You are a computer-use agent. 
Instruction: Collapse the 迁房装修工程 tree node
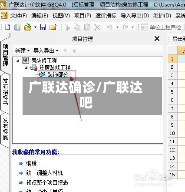[x=26, y=67]
